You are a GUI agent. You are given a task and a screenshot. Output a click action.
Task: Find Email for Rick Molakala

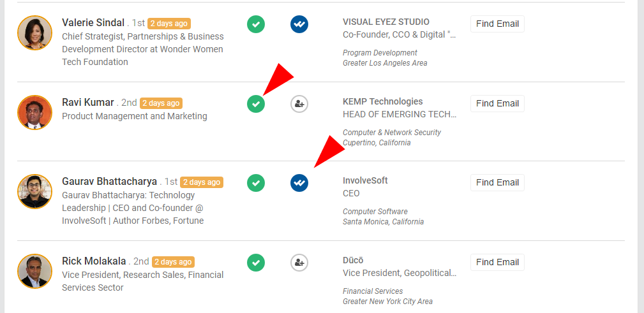click(x=497, y=262)
